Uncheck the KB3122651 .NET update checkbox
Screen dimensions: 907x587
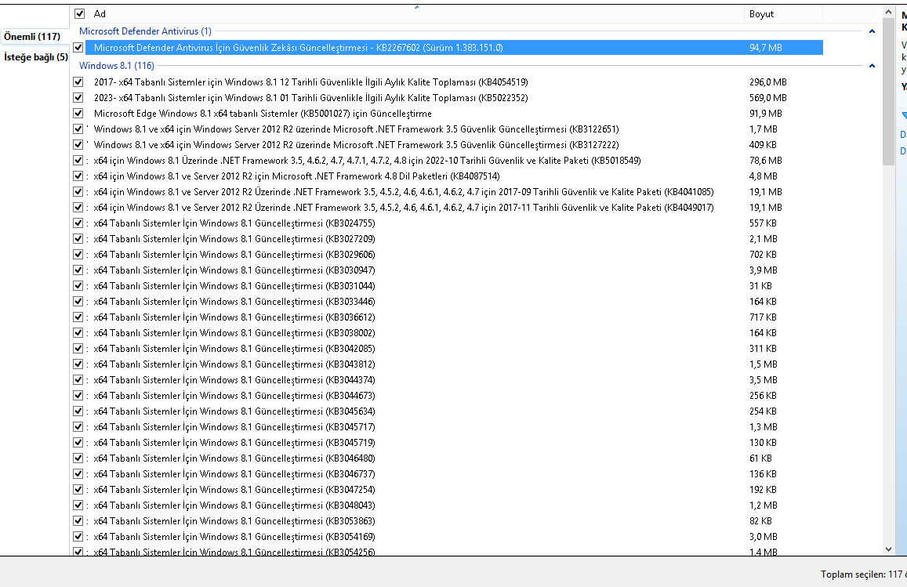tap(78, 129)
